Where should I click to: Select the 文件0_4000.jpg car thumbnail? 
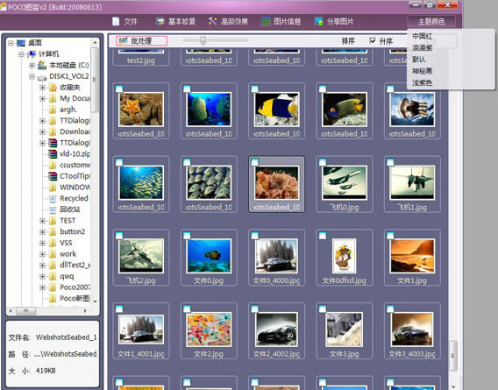click(277, 256)
